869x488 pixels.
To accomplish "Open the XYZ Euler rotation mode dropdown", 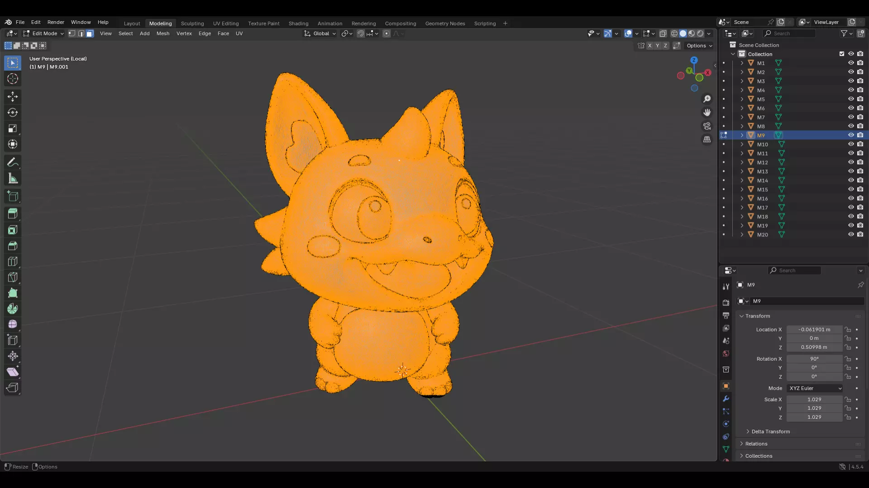I will point(815,388).
